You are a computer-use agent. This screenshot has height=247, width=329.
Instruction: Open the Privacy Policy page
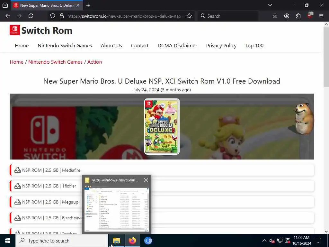tap(221, 46)
